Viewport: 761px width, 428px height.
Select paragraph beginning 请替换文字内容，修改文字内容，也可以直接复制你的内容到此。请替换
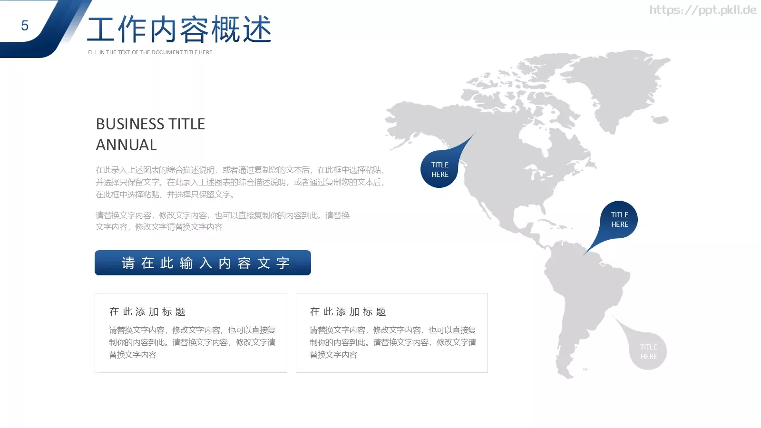coord(223,221)
